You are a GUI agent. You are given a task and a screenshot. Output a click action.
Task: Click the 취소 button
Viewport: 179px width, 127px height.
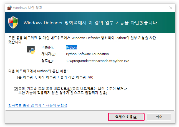pos(159,117)
